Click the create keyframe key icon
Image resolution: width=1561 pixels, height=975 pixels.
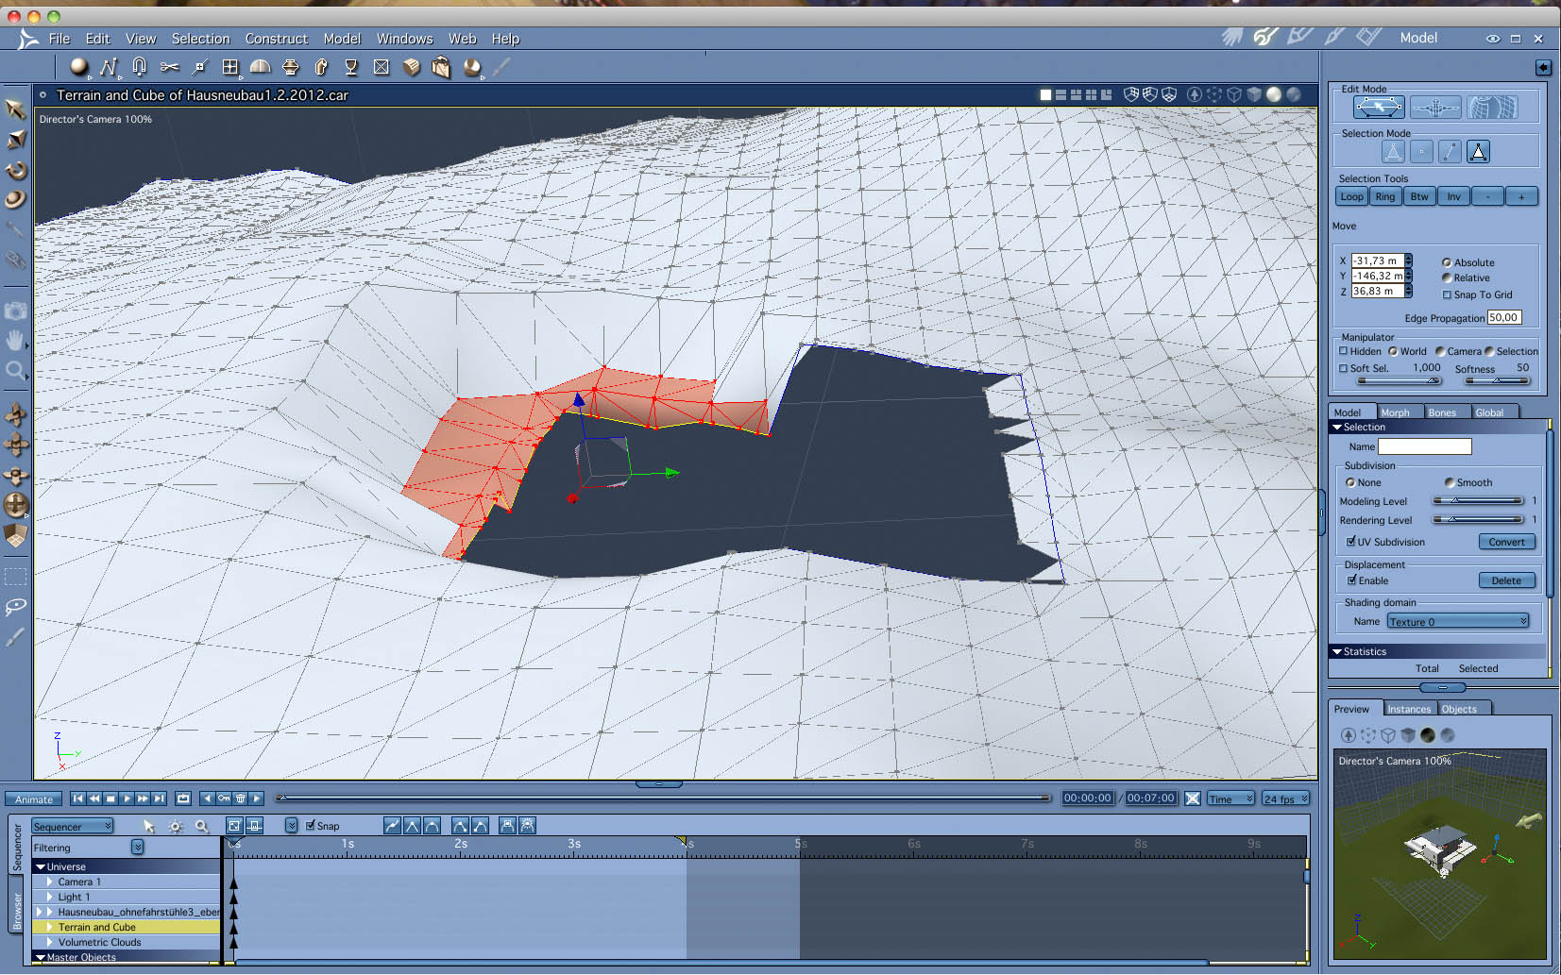click(224, 798)
